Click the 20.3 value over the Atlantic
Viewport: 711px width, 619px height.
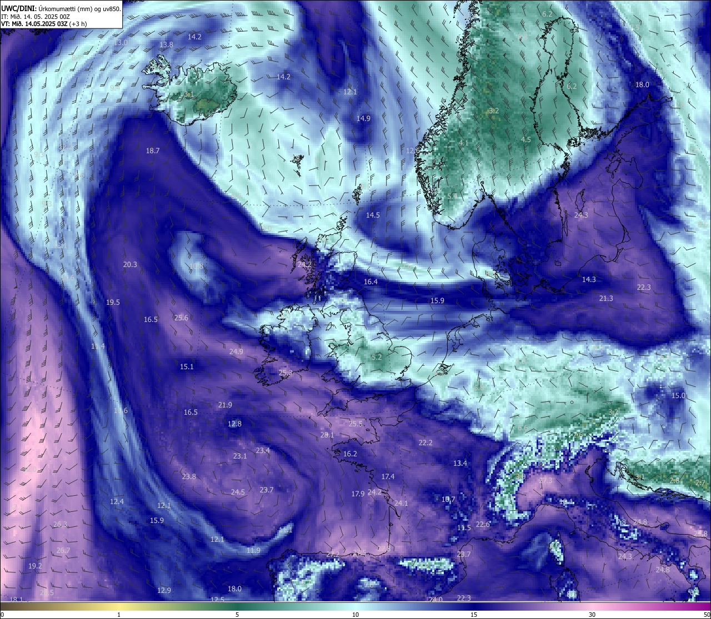pos(130,264)
